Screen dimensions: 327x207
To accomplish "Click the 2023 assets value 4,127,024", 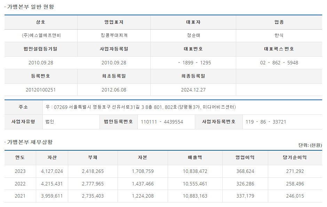I will click(52, 172).
